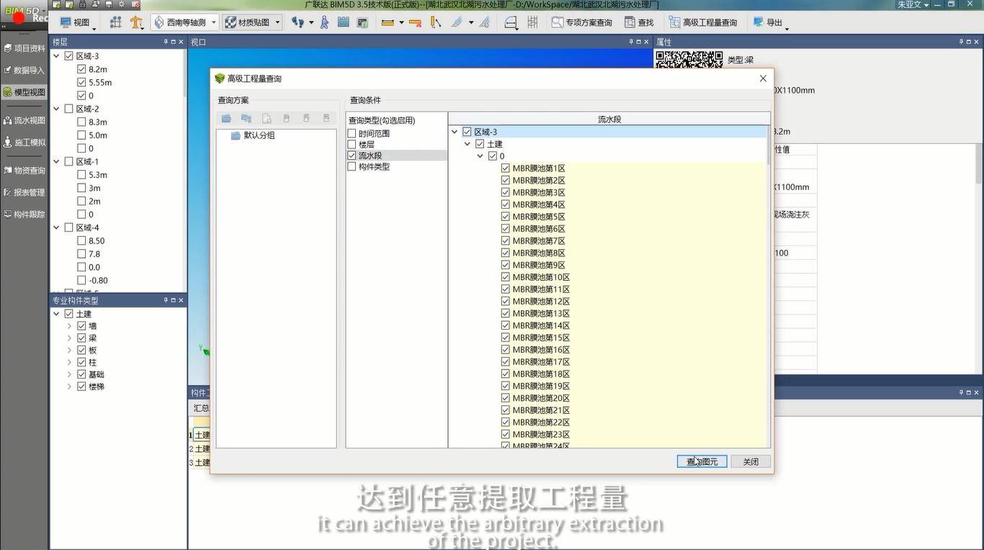Image resolution: width=984 pixels, height=550 pixels.
Task: Collapse 区域-3 in the 流水段 tree
Action: (455, 132)
